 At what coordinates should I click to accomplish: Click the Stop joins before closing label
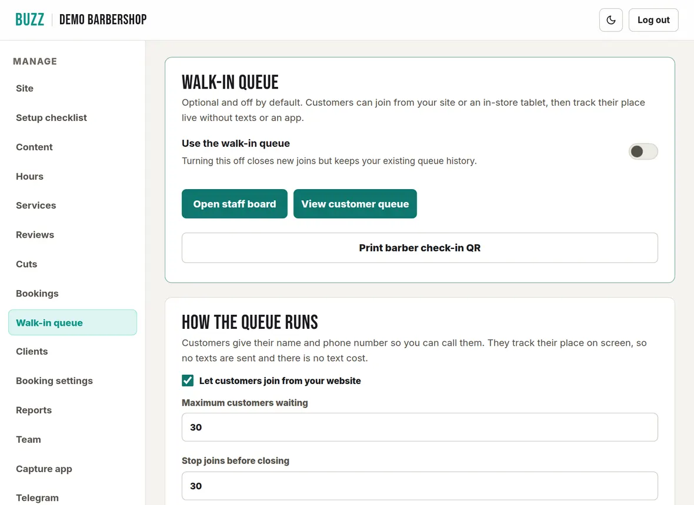pyautogui.click(x=235, y=460)
